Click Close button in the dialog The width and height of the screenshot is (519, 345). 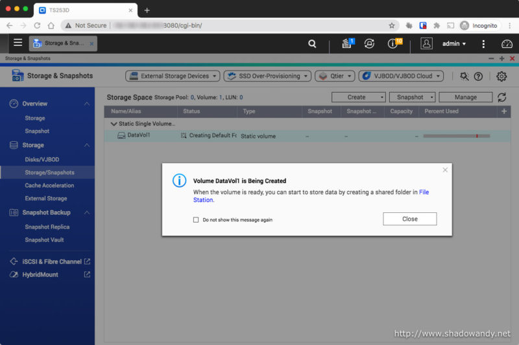409,219
